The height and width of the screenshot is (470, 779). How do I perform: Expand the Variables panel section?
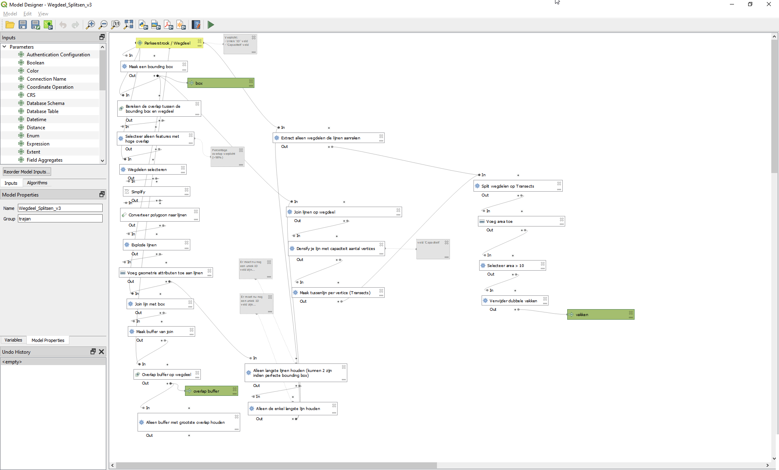click(x=12, y=340)
